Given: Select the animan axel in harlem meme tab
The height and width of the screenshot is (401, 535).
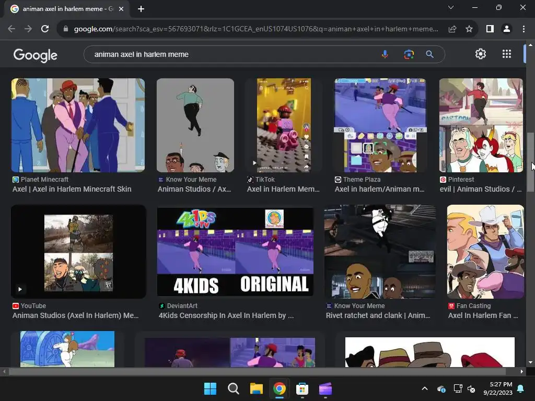Looking at the screenshot, I should click(x=67, y=9).
